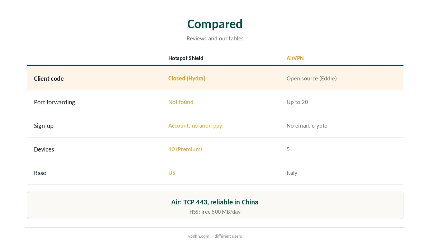This screenshot has width=430, height=243.
Task: Select the "Sign-up" row label
Action: (x=44, y=126)
